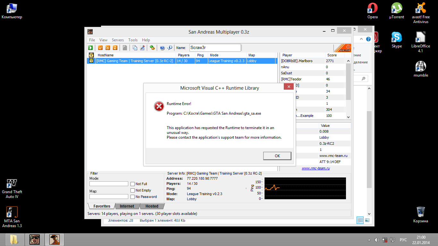Enable the Not Empty filter checkbox
Image resolution: width=438 pixels, height=246 pixels.
click(132, 190)
